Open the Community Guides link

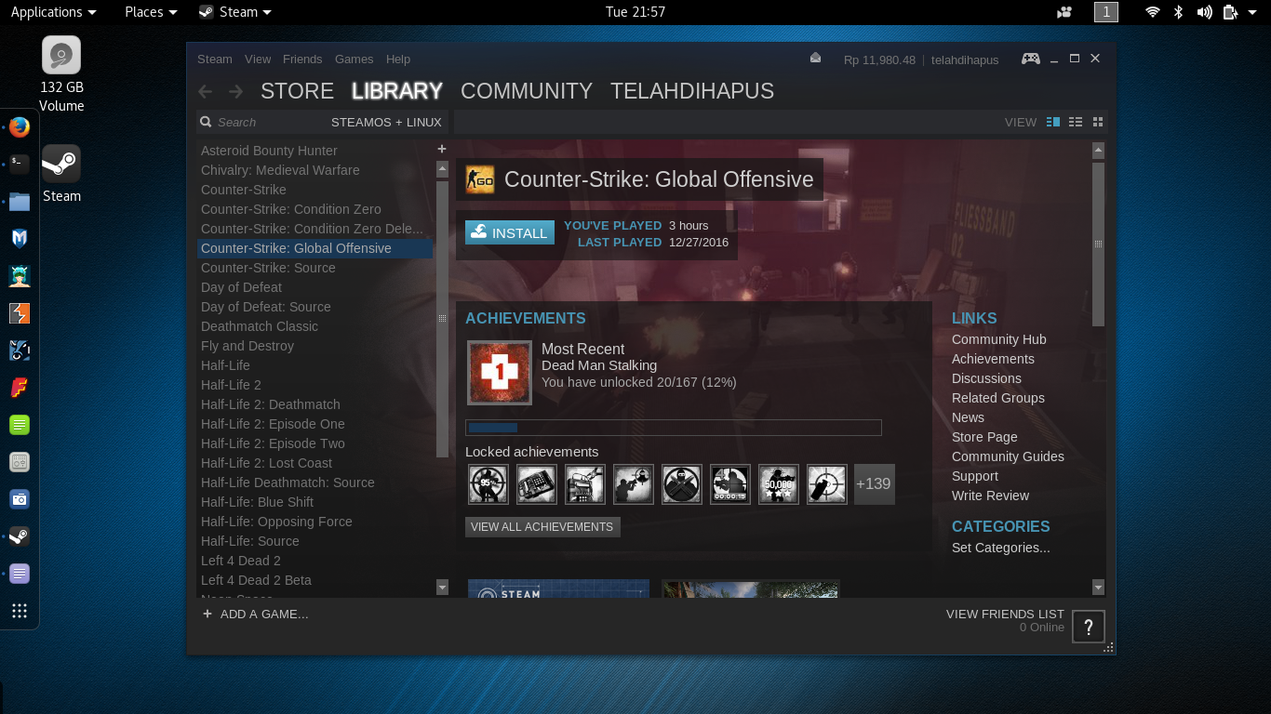click(x=1008, y=456)
